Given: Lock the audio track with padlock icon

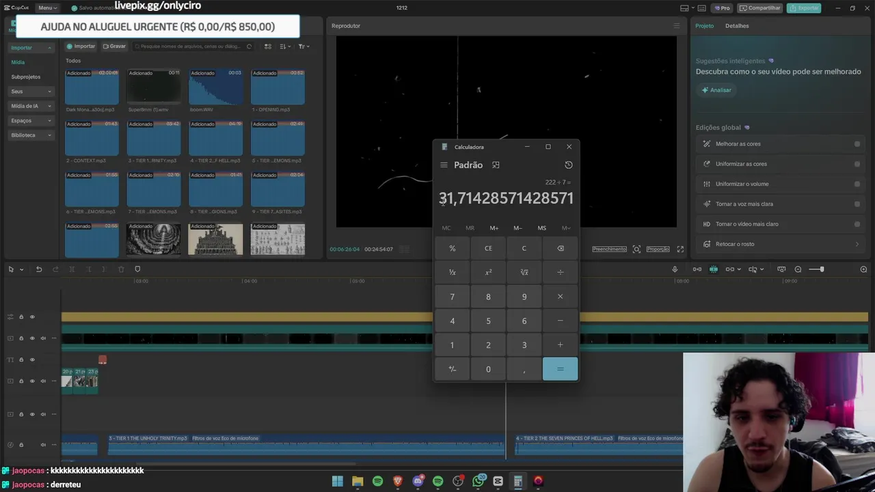Looking at the screenshot, I should [21, 445].
